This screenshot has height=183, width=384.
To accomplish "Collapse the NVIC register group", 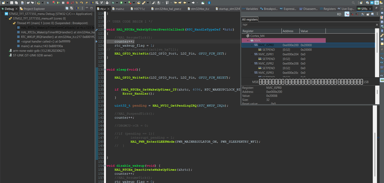I will [248, 40].
